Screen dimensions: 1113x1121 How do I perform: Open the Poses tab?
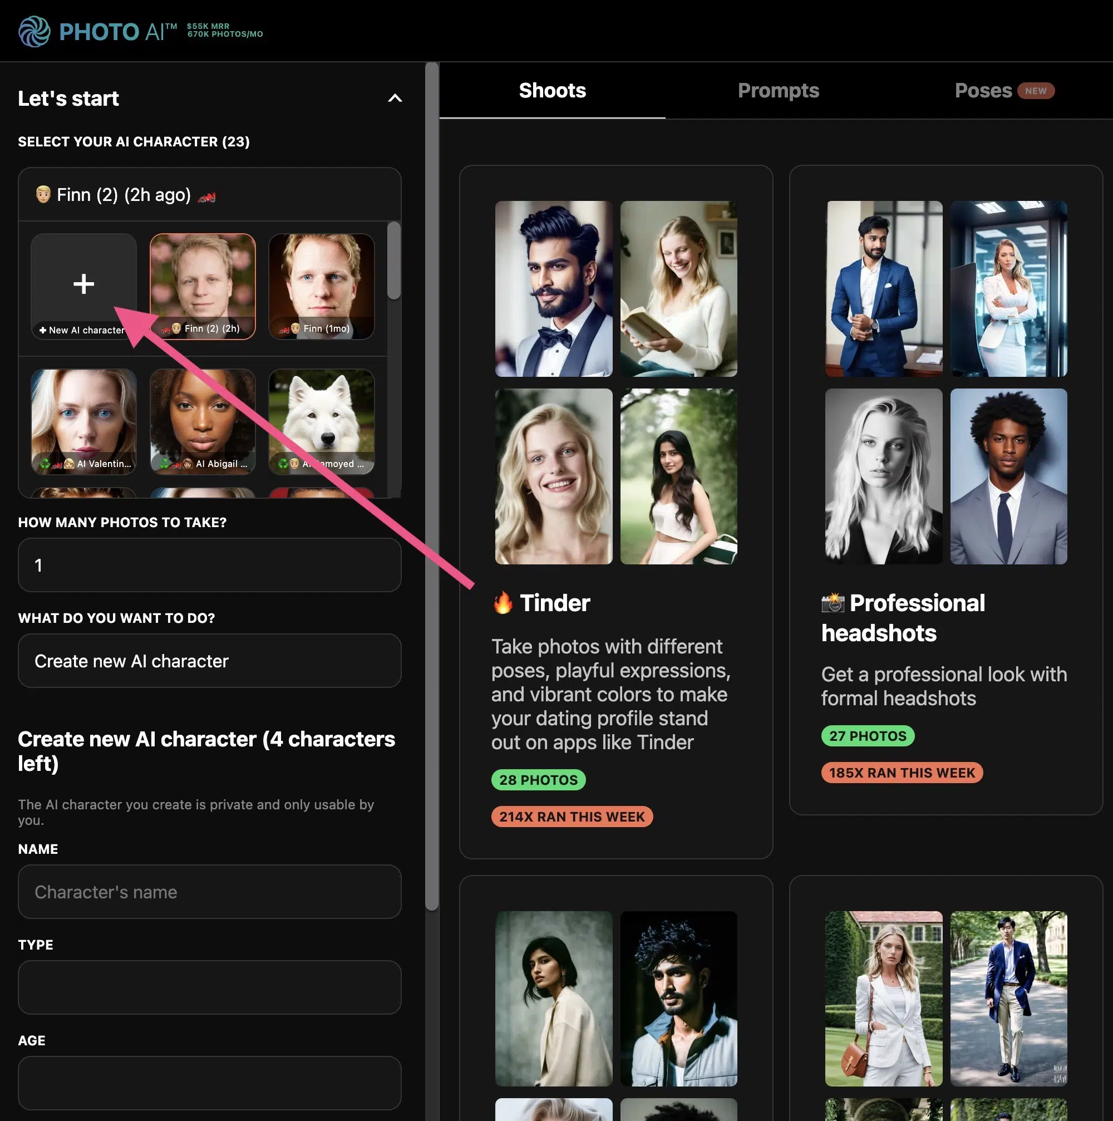click(x=983, y=91)
